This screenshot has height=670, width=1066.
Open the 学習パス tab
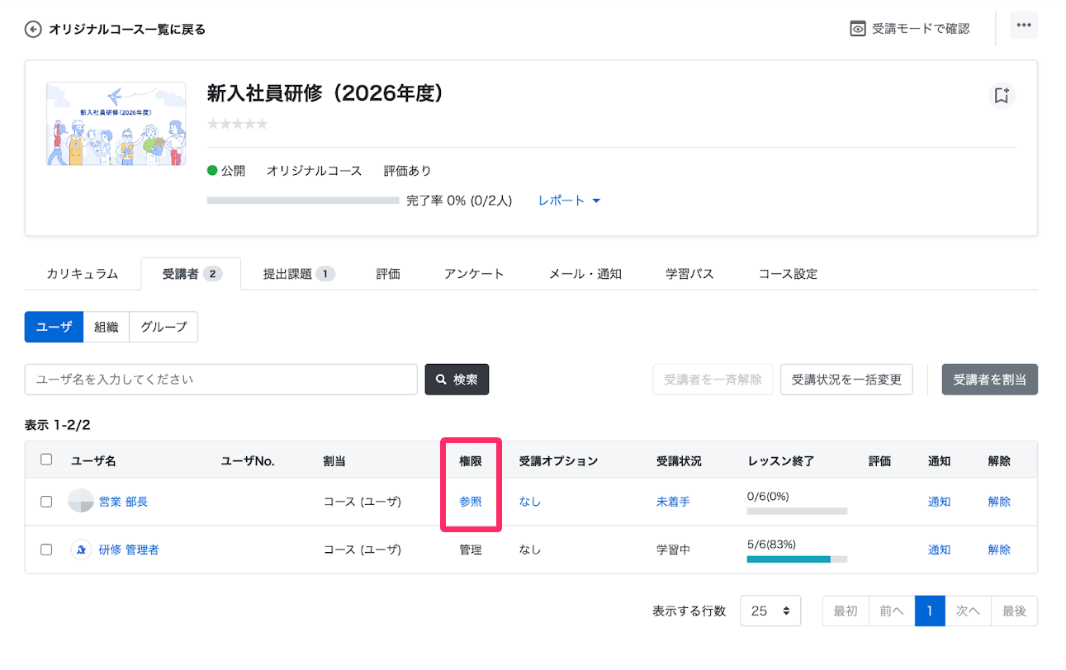689,274
